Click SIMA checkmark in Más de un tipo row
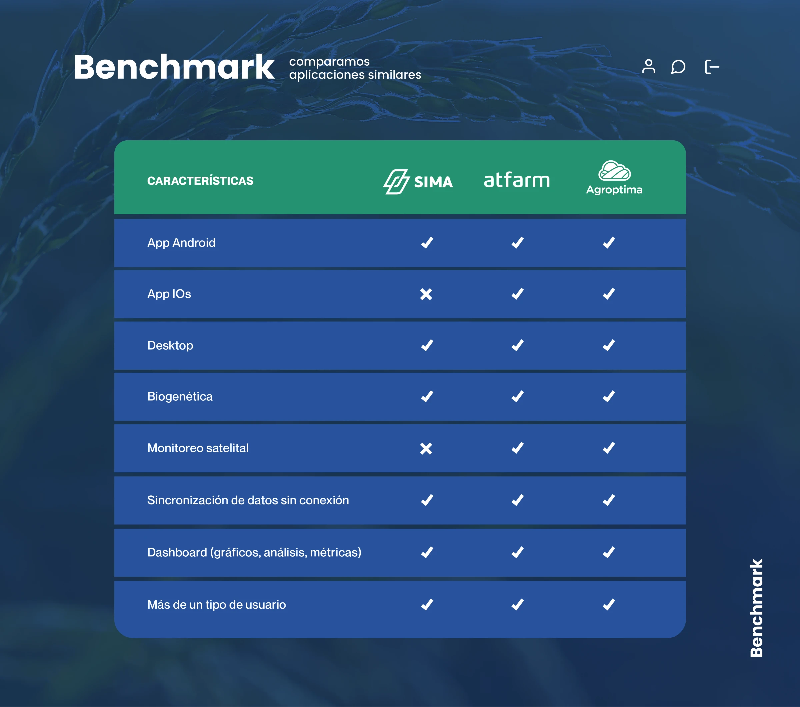The image size is (800, 707). [x=427, y=605]
